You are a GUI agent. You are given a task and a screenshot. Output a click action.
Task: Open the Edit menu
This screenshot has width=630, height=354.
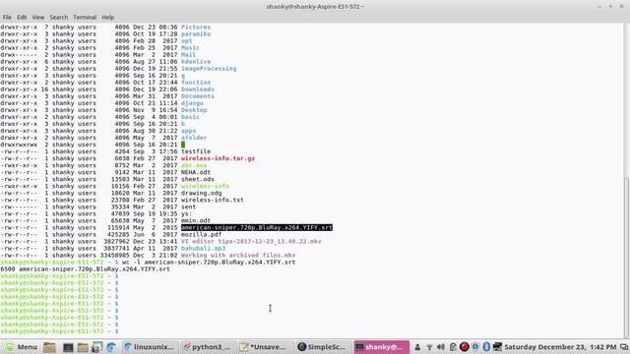coord(22,18)
